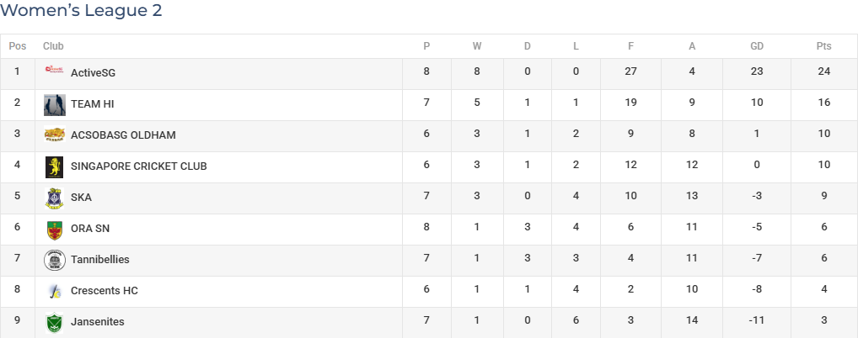Viewport: 858px width, 338px height.
Task: Open the SINGAPORE CRICKET CLUB team link
Action: (139, 166)
